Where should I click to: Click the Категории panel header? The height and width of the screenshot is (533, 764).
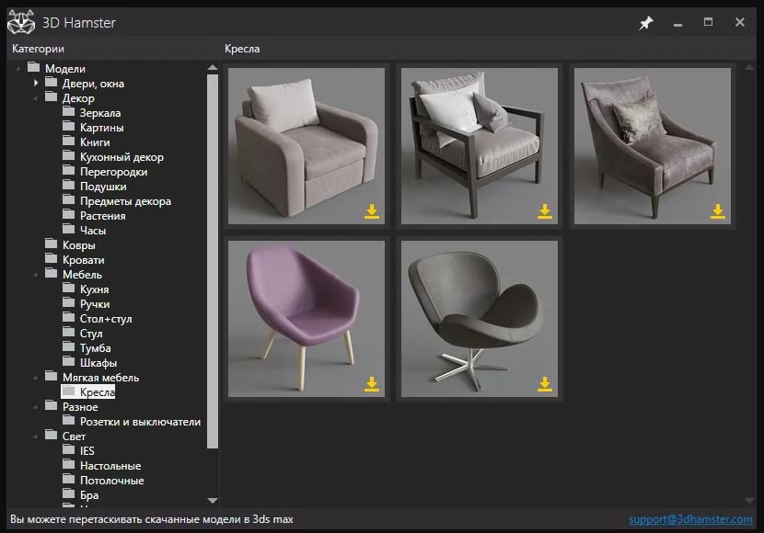click(38, 49)
